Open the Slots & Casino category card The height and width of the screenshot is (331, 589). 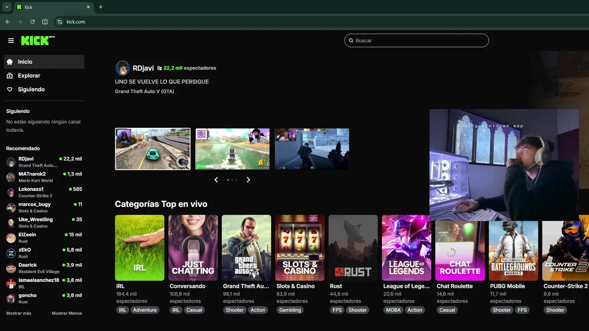300,248
